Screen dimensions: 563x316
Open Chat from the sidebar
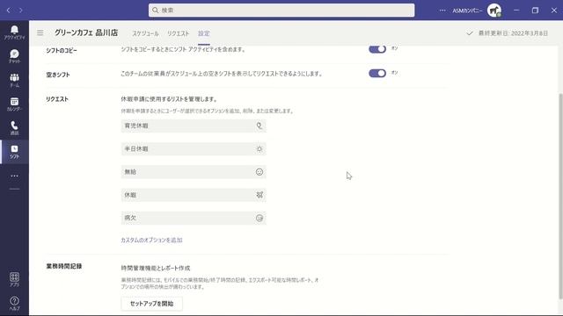(x=14, y=56)
